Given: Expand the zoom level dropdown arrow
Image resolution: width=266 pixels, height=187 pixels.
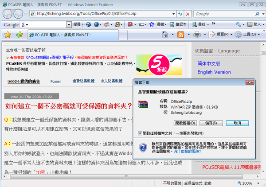Looking at the screenshot, I should point(258,183).
